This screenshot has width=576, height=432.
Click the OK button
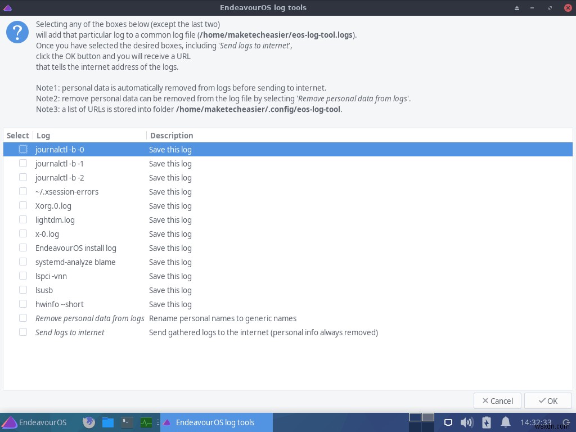pyautogui.click(x=548, y=400)
